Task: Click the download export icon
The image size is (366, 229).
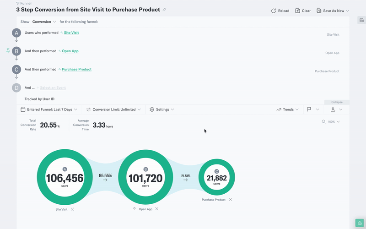Action: [333, 109]
